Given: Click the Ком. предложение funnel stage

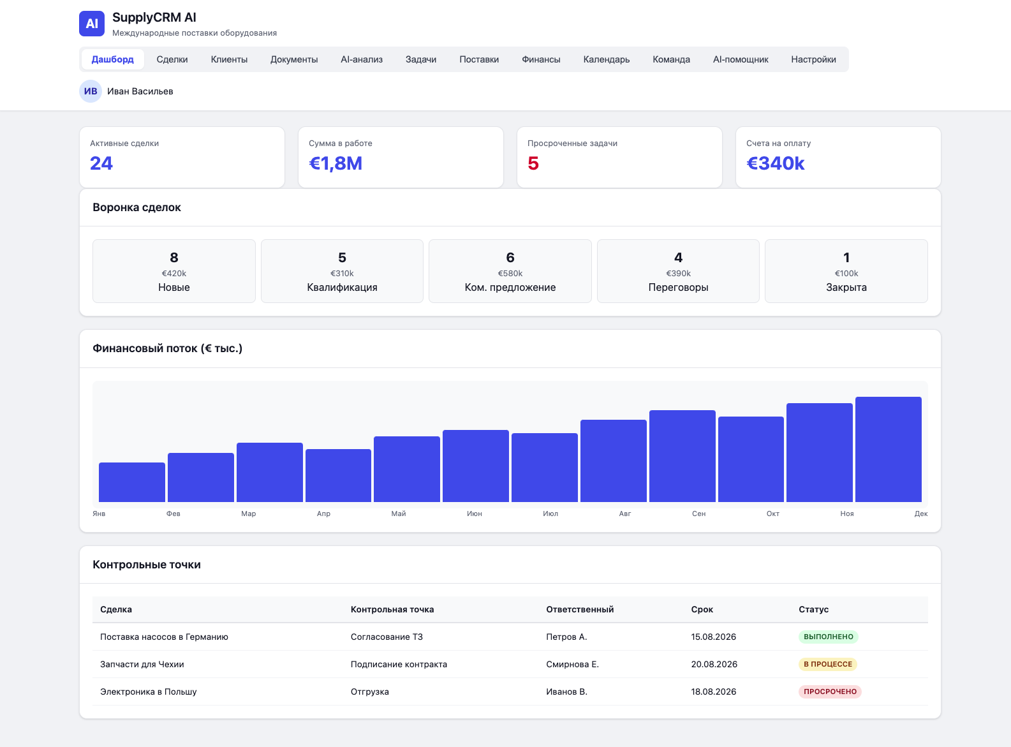Looking at the screenshot, I should click(x=510, y=271).
